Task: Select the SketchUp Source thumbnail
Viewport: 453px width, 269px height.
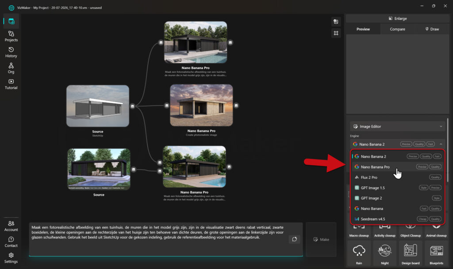Action: click(x=98, y=106)
